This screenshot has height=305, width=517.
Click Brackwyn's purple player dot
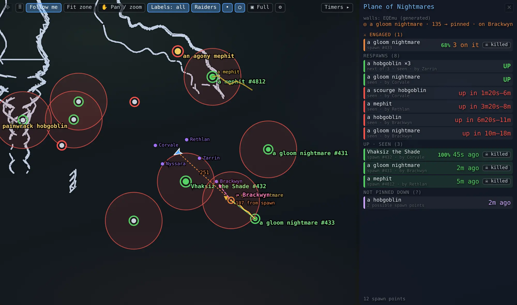pyautogui.click(x=217, y=181)
